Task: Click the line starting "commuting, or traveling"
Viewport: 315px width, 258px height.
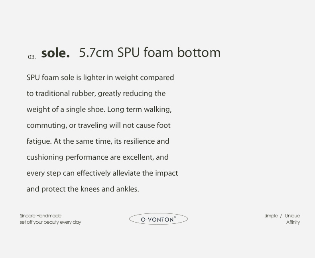Action: (98, 125)
